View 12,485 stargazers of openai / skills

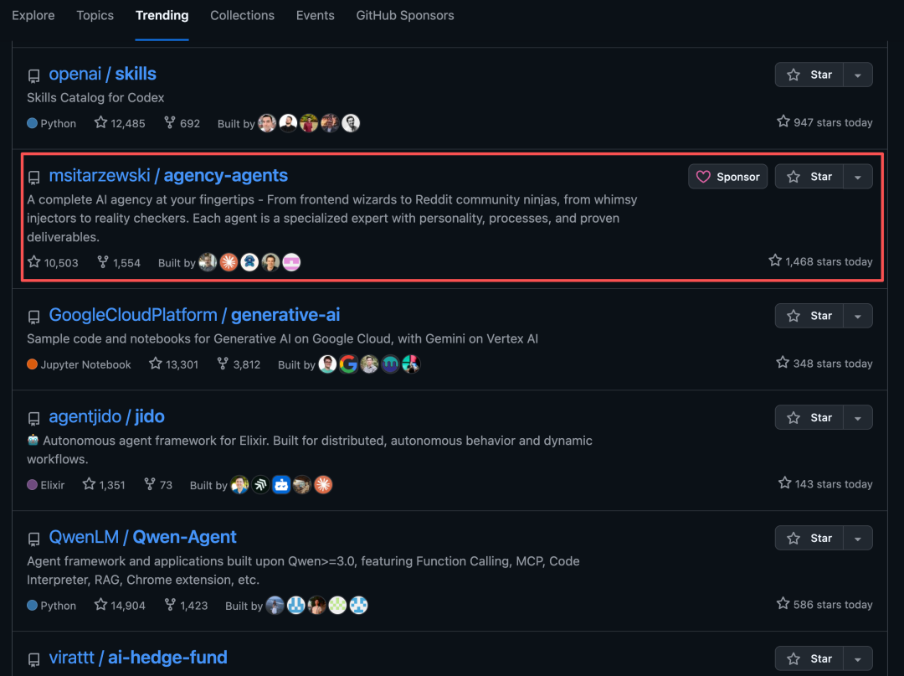(120, 123)
